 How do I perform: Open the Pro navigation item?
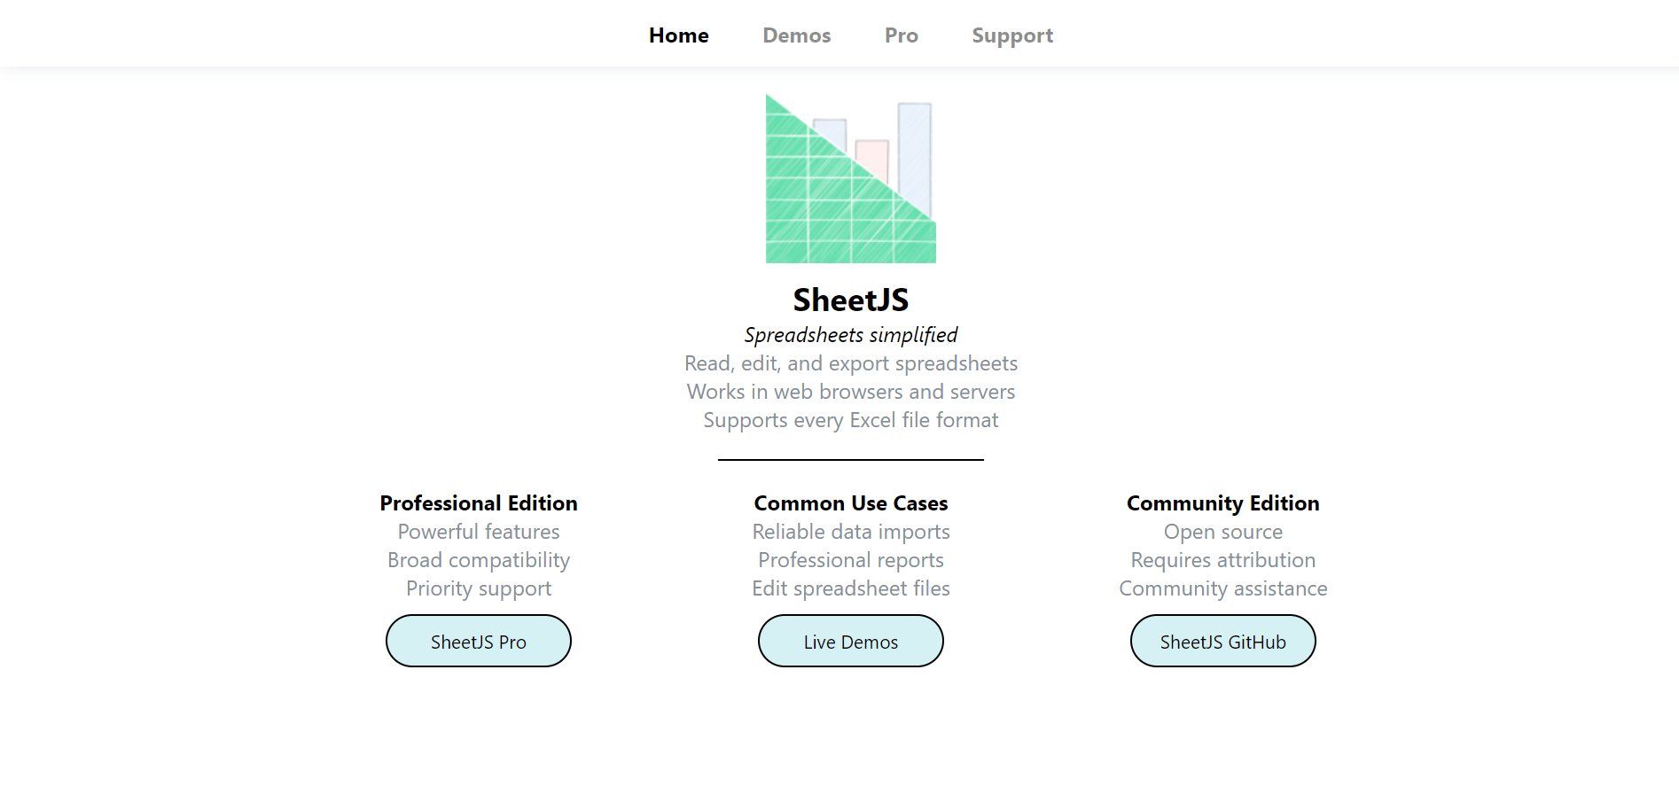902,35
